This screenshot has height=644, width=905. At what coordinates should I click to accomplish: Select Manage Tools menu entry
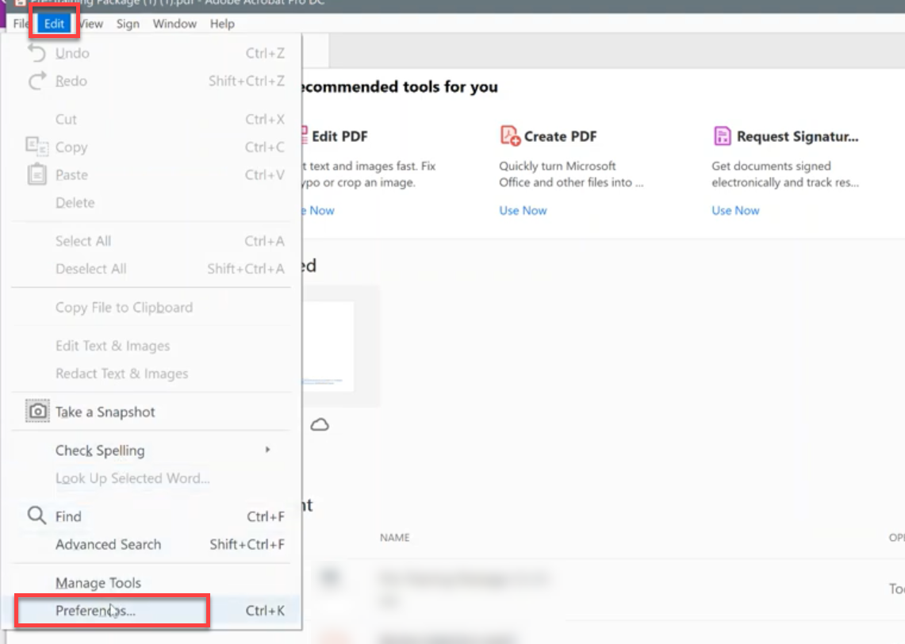click(151, 583)
